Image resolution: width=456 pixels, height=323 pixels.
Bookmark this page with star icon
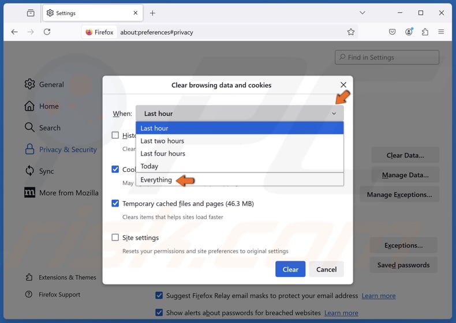pos(351,32)
